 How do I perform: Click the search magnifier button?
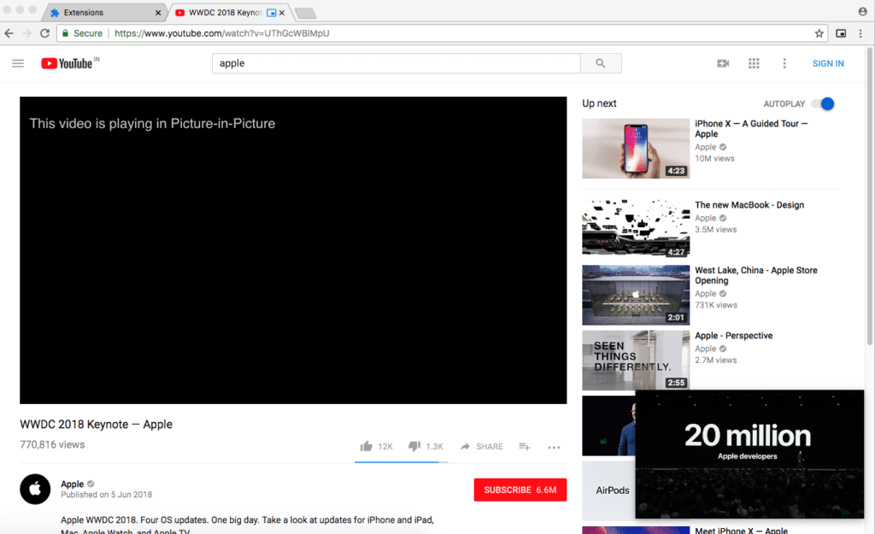click(x=601, y=63)
